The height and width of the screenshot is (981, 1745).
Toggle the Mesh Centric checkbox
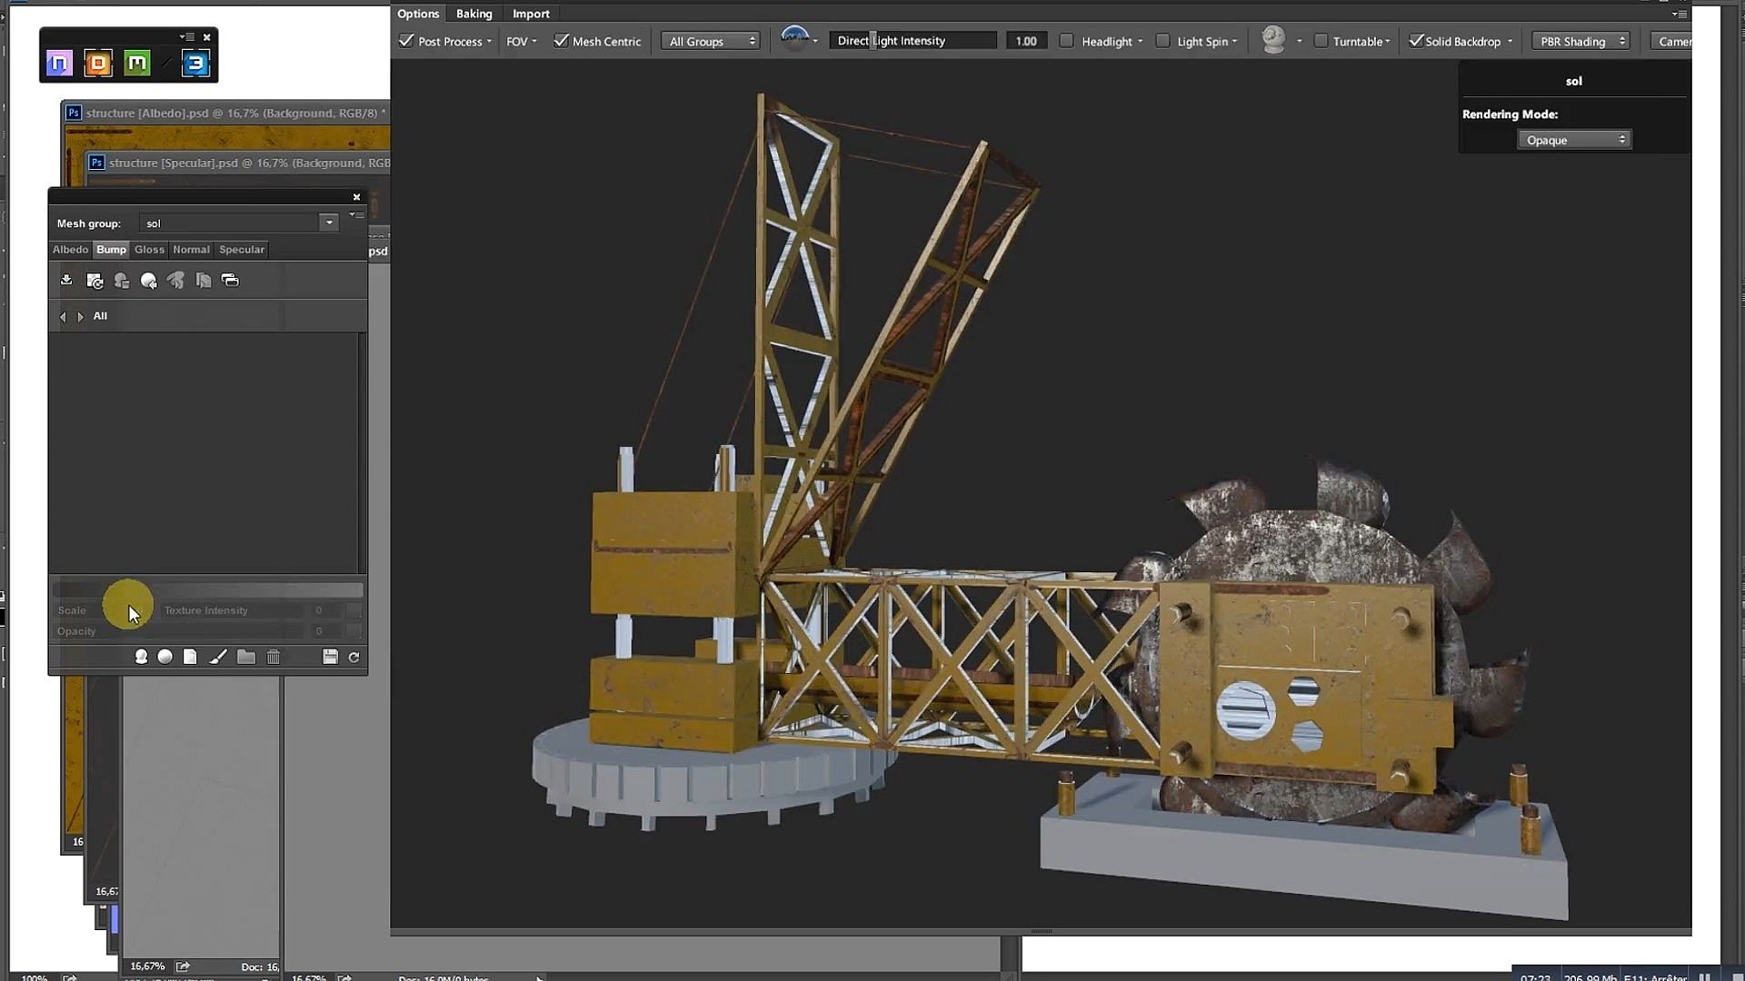561,41
